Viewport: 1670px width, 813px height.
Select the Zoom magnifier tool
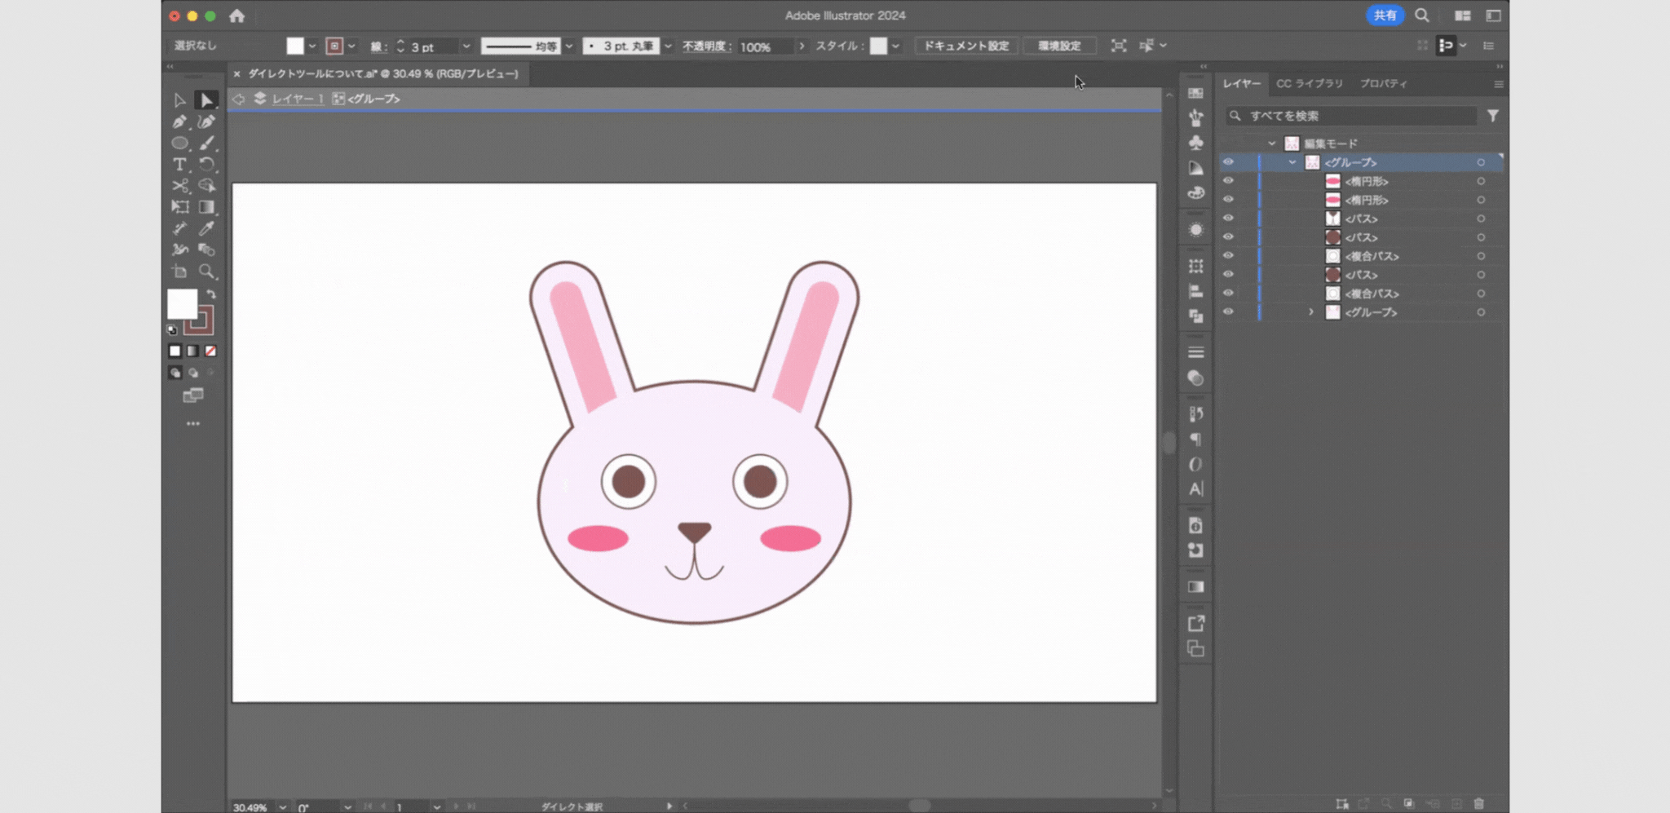point(206,271)
